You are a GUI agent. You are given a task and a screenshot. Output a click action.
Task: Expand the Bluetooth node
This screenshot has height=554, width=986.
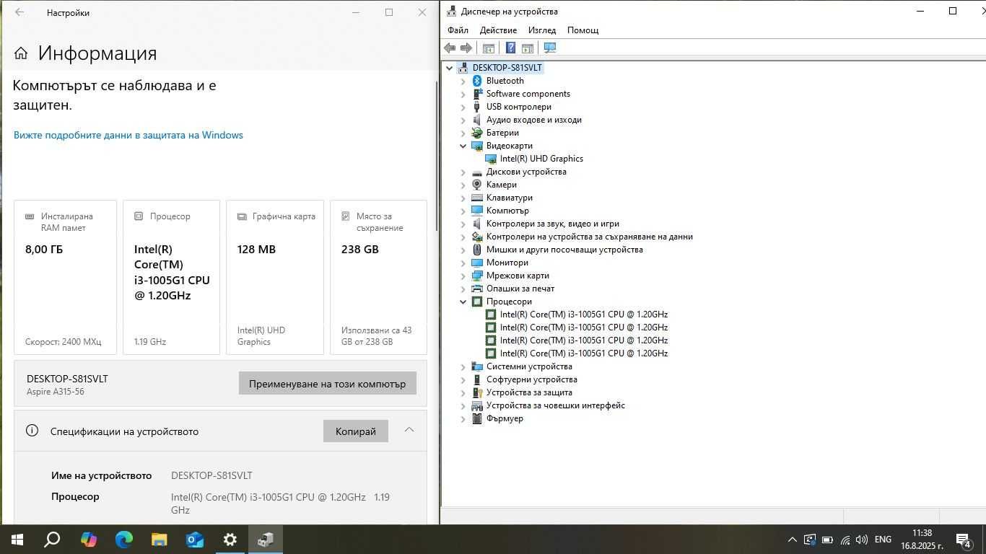463,81
